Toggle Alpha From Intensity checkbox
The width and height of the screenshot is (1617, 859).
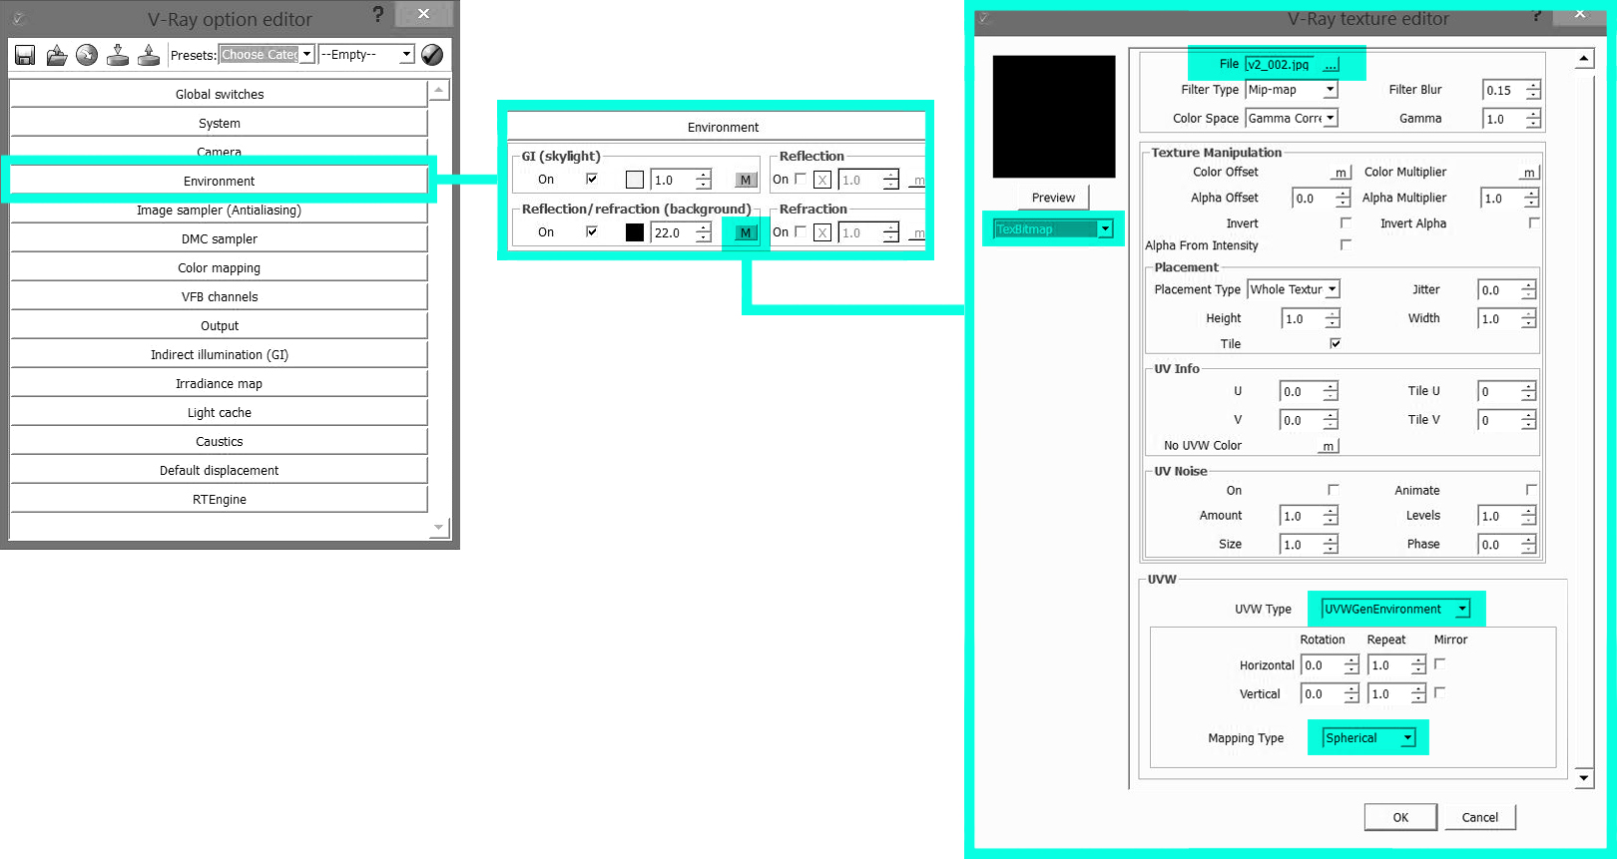tap(1346, 244)
